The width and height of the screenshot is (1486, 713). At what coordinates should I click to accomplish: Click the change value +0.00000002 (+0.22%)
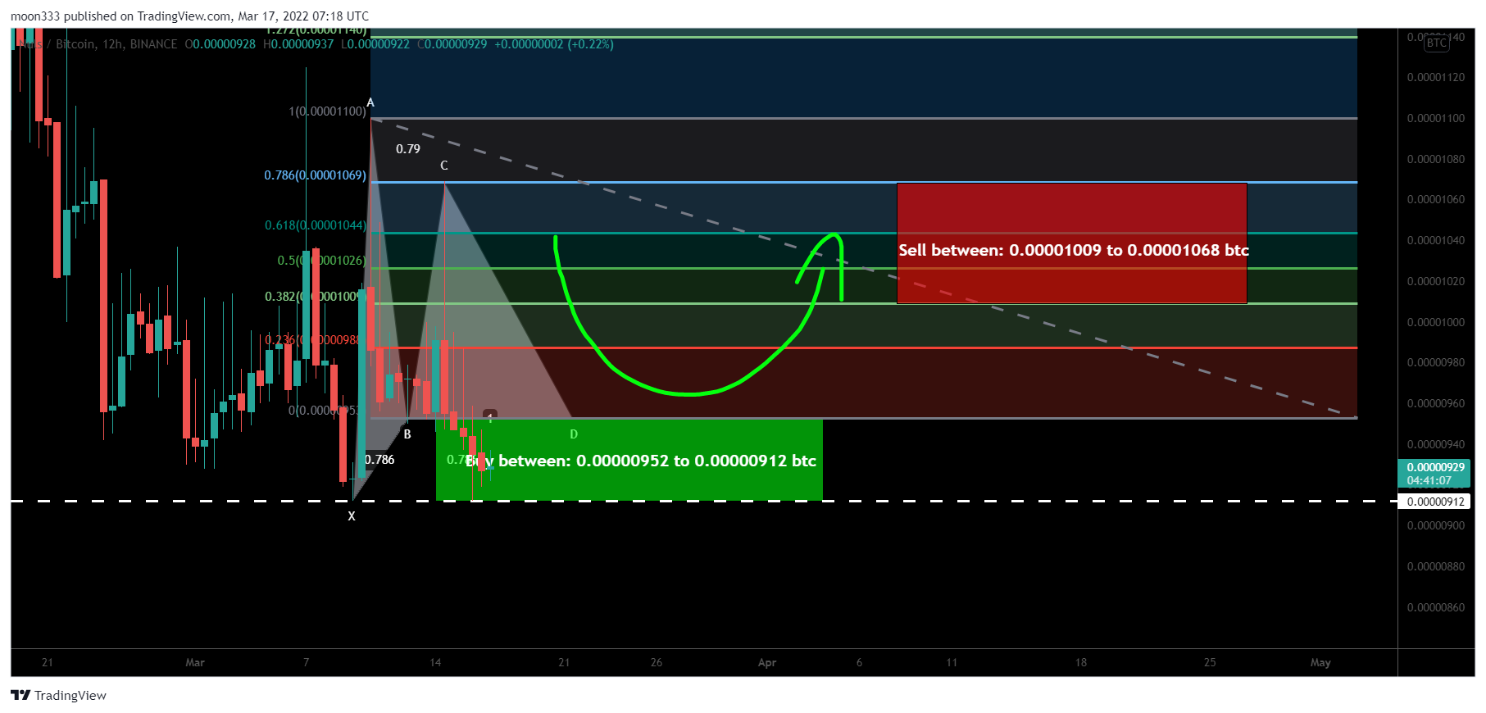tap(554, 44)
